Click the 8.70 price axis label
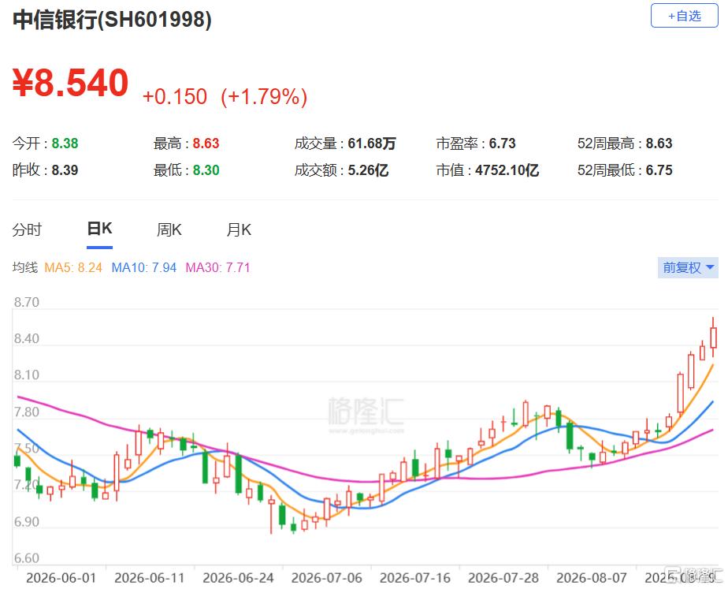The height and width of the screenshot is (589, 728). click(27, 303)
